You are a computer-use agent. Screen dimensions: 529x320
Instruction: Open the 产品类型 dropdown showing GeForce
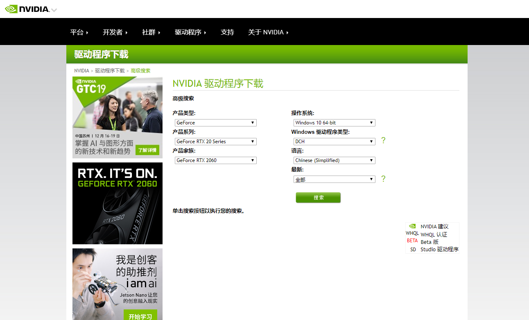(x=216, y=123)
